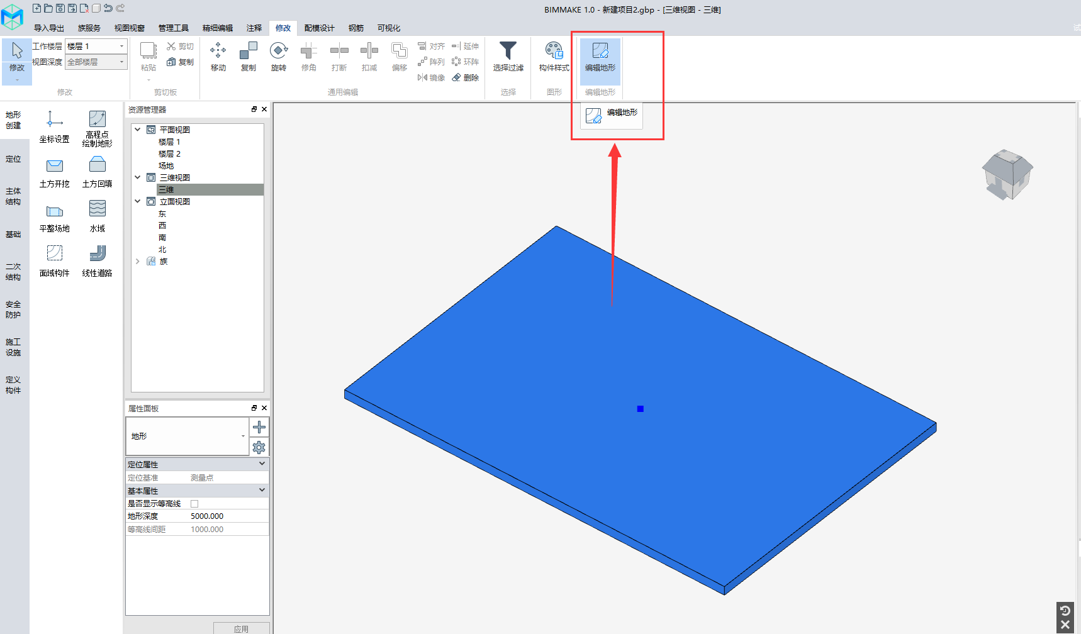Open the 地形 type dropdown
1081x634 pixels.
(x=188, y=437)
